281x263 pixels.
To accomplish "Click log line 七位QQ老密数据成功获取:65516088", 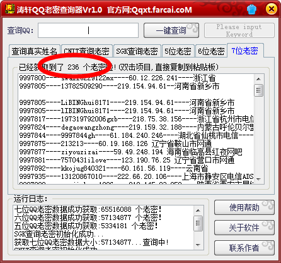I will tap(88, 209).
